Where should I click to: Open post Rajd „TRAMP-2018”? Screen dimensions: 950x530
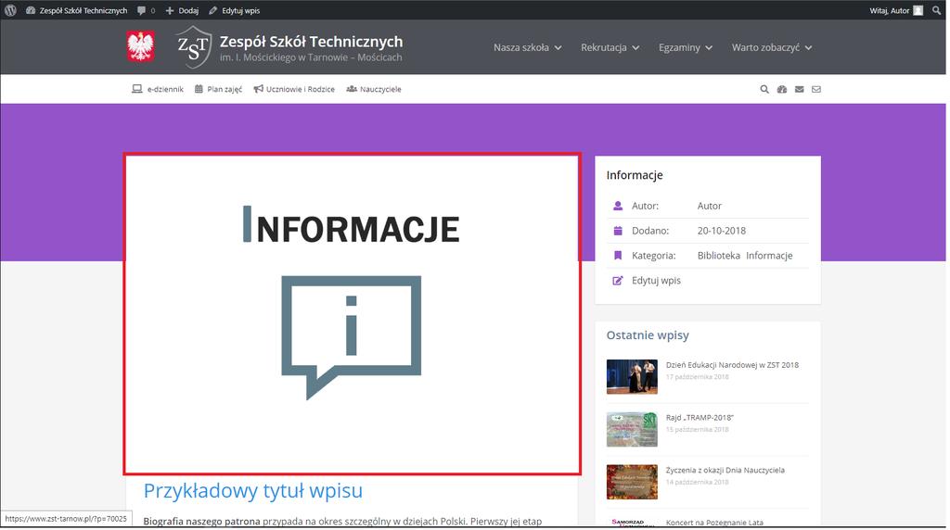[700, 418]
